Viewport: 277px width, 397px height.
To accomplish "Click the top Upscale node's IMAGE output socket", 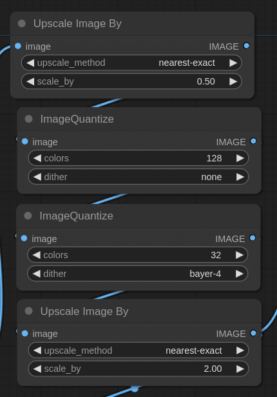I will click(x=247, y=46).
